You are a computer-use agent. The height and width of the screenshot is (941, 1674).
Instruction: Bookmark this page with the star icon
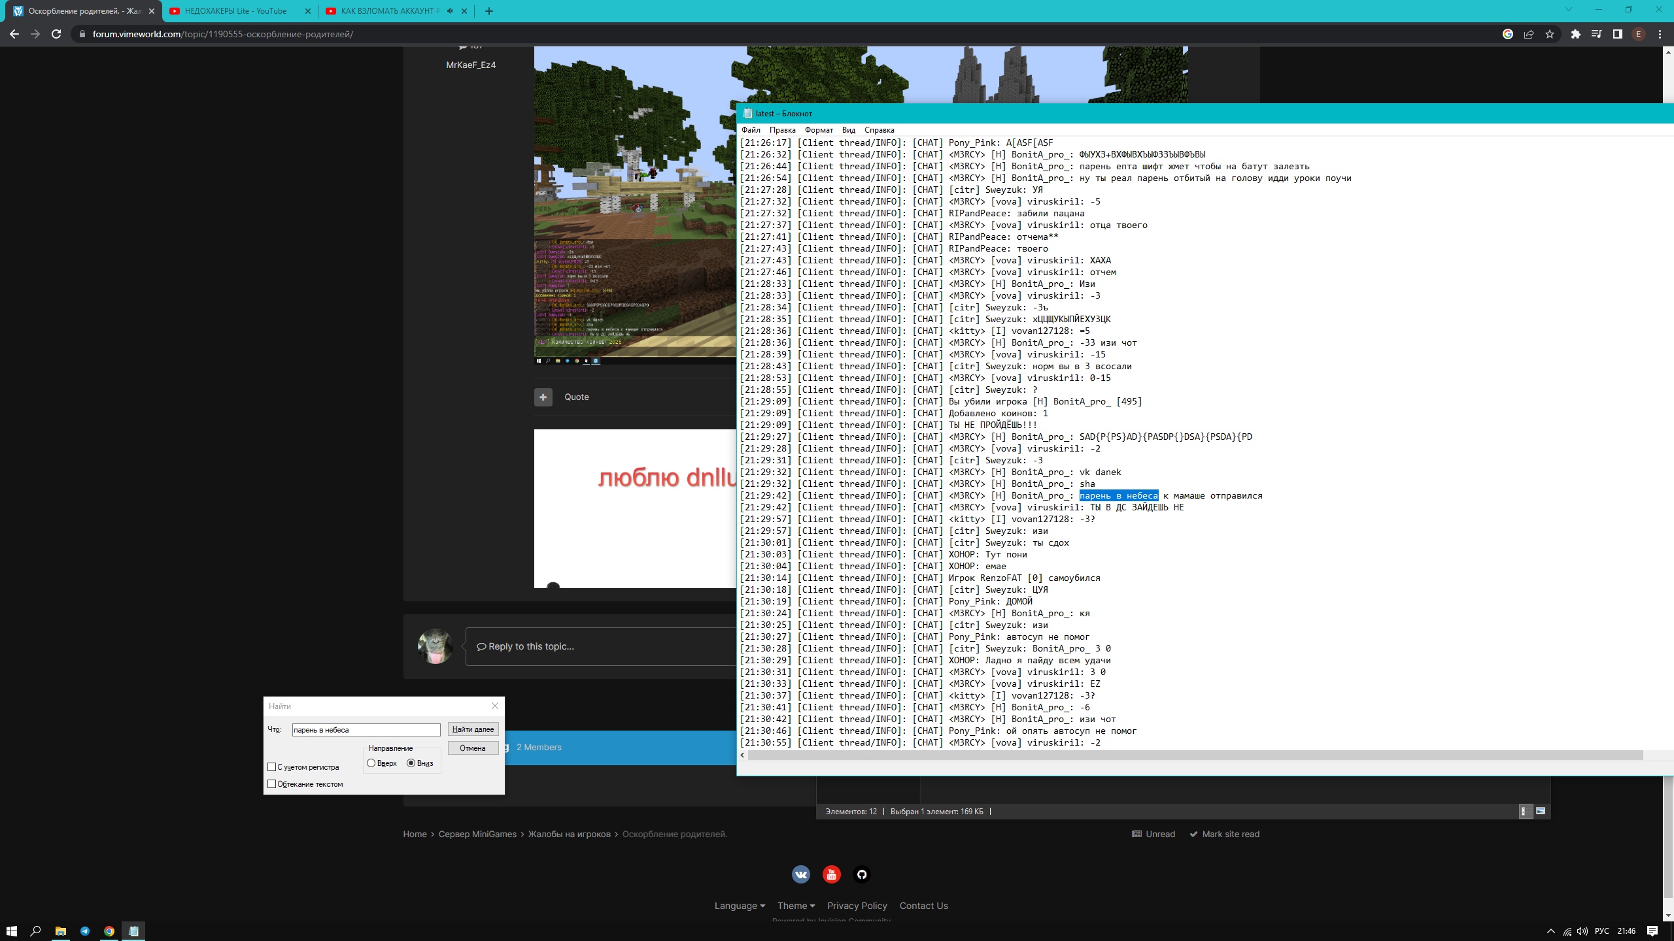coord(1550,34)
